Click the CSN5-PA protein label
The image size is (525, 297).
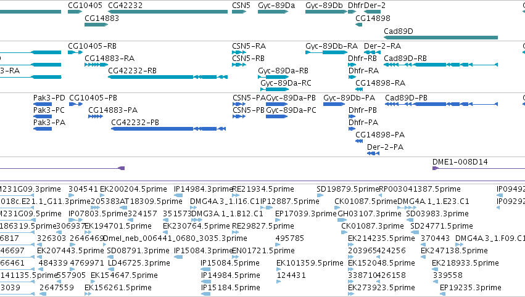pos(249,98)
